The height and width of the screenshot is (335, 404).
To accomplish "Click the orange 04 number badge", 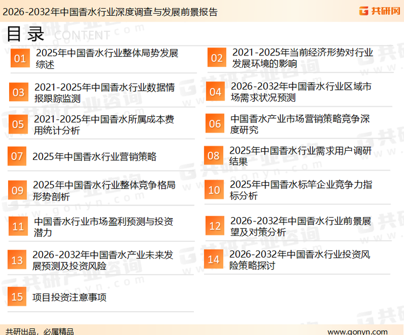I will pyautogui.click(x=215, y=92).
